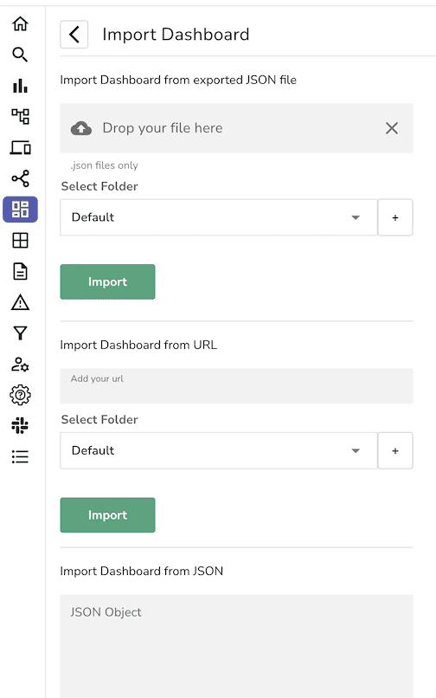
Task: Click cloud upload icon in drop area
Action: 81,128
